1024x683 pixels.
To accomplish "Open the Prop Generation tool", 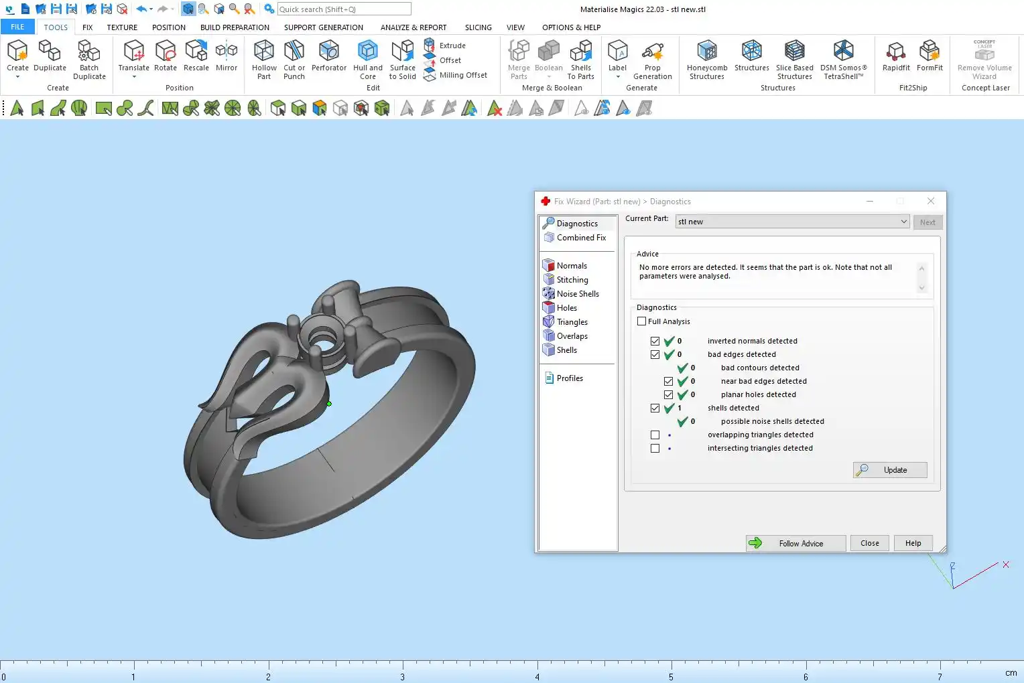I will (652, 52).
